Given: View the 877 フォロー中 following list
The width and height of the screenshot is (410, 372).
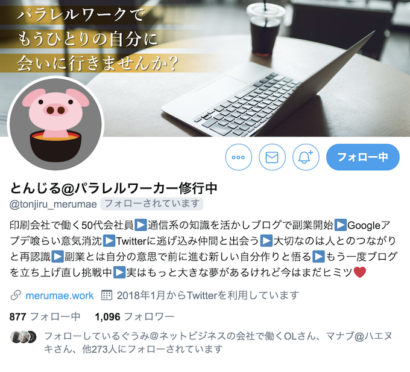Looking at the screenshot, I should point(45,316).
